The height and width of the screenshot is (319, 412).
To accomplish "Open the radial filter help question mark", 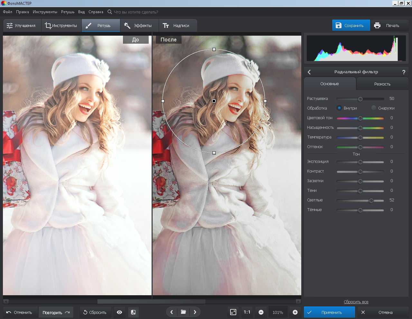I will [404, 72].
